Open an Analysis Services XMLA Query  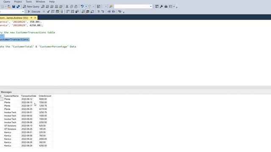[56, 7]
